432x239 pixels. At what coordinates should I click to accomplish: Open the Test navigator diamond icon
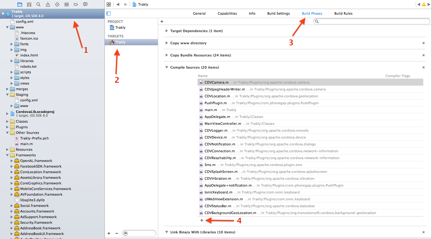pyautogui.click(x=57, y=4)
